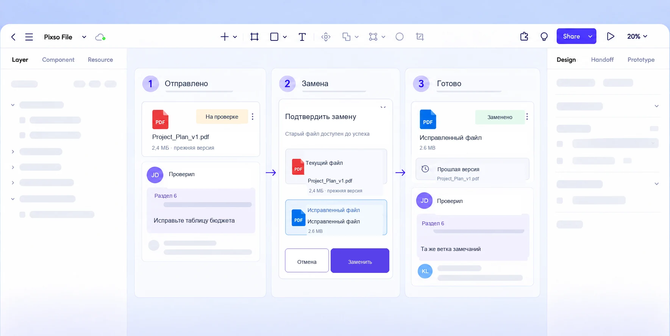
Task: Open the Share button dropdown arrow
Action: click(590, 36)
